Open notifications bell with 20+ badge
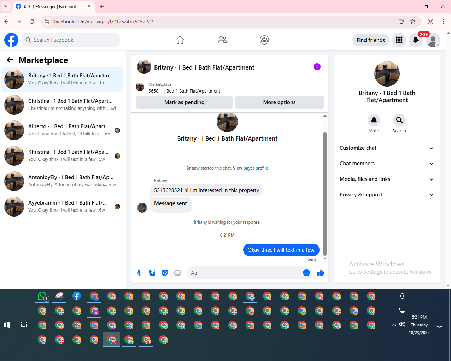 tap(416, 40)
